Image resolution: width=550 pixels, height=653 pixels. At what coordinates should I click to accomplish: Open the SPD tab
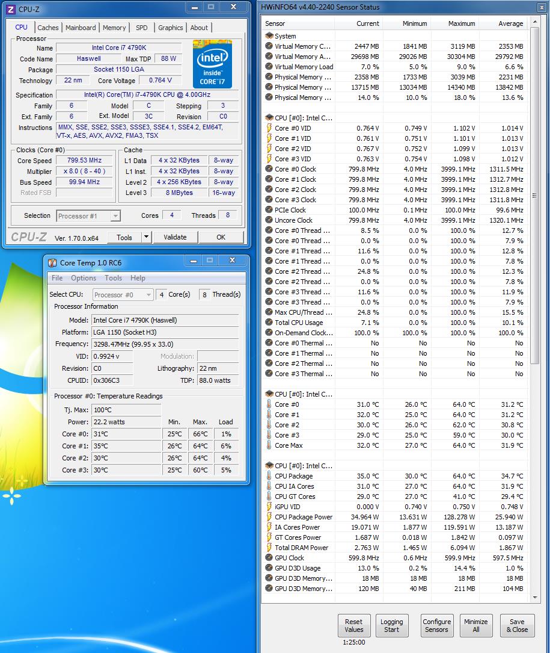(x=141, y=28)
